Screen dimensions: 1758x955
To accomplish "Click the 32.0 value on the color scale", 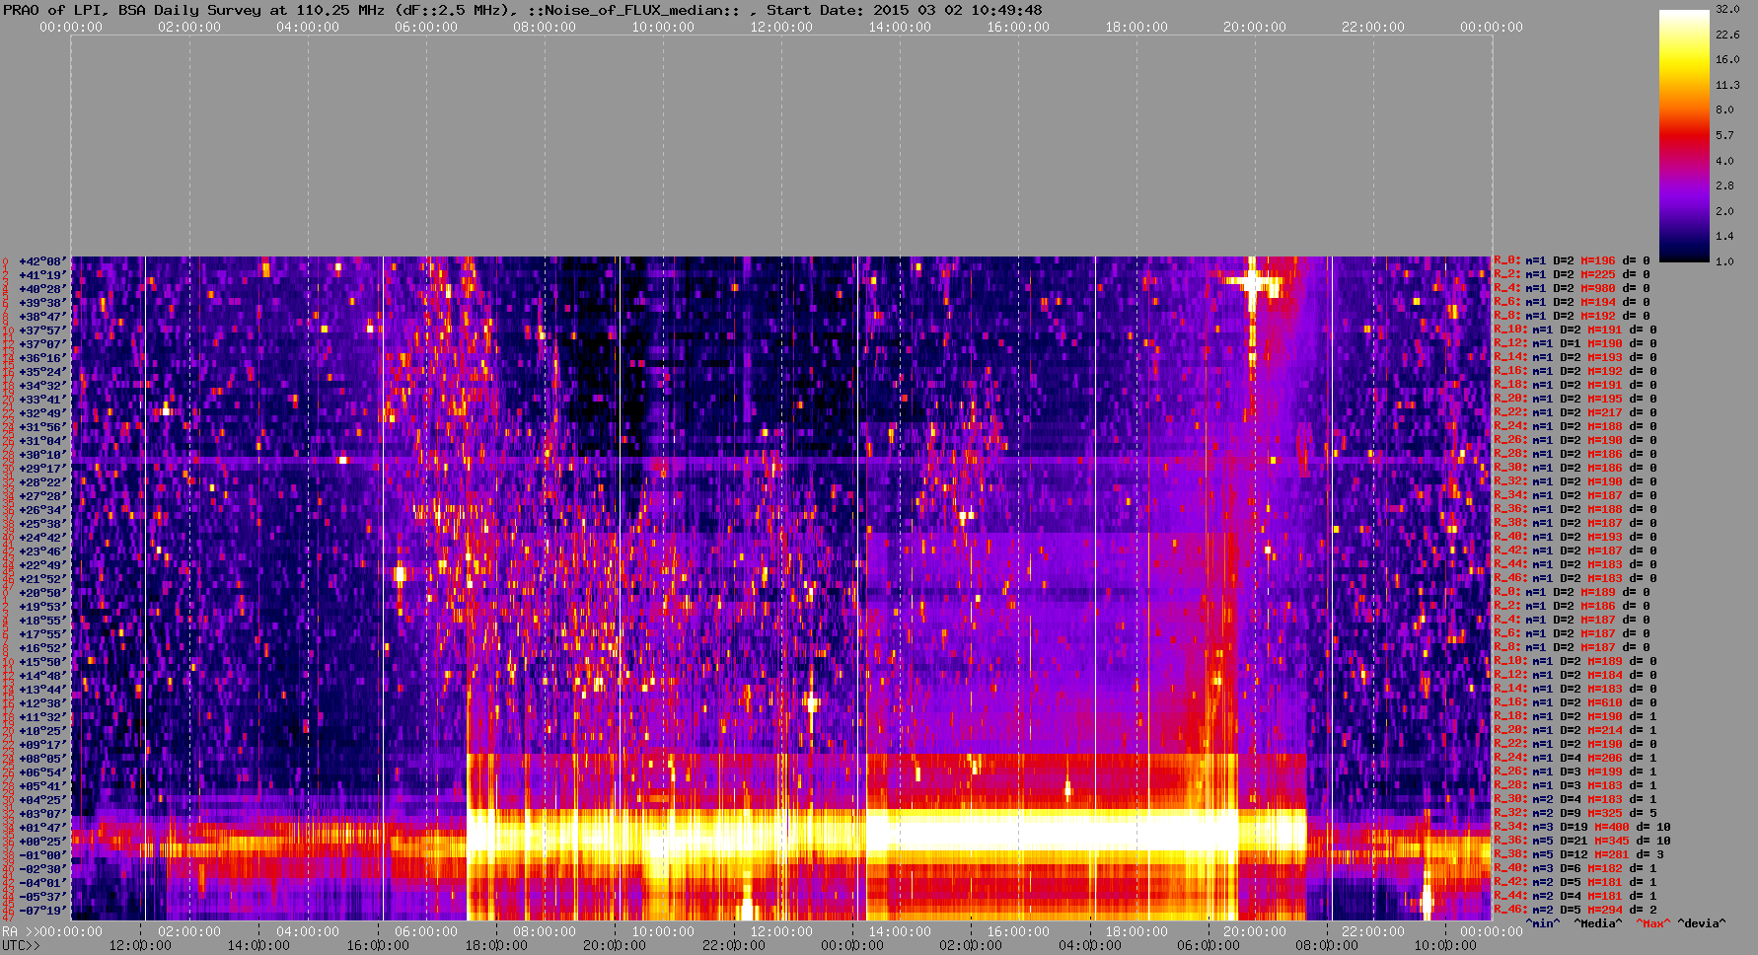I will tap(1727, 9).
